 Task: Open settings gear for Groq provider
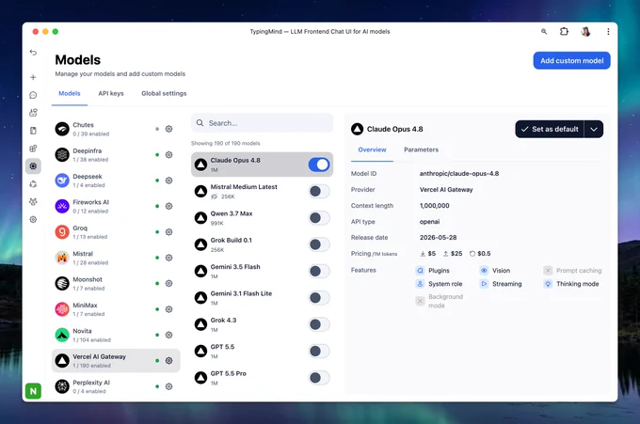169,232
